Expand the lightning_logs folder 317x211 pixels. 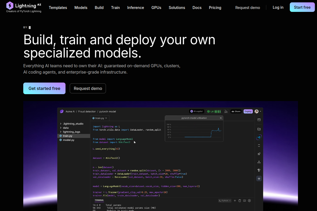click(70, 132)
